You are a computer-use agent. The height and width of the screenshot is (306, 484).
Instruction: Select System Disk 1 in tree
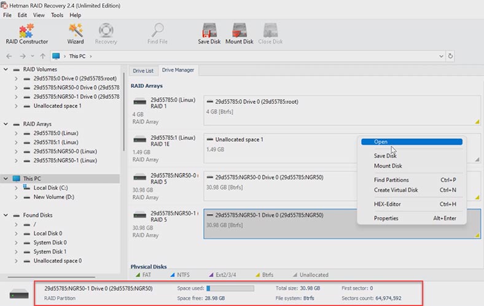pos(50,252)
